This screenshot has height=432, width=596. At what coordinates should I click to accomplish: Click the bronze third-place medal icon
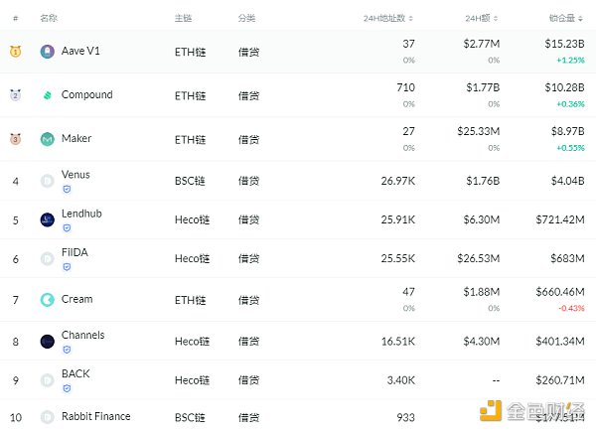(x=15, y=139)
